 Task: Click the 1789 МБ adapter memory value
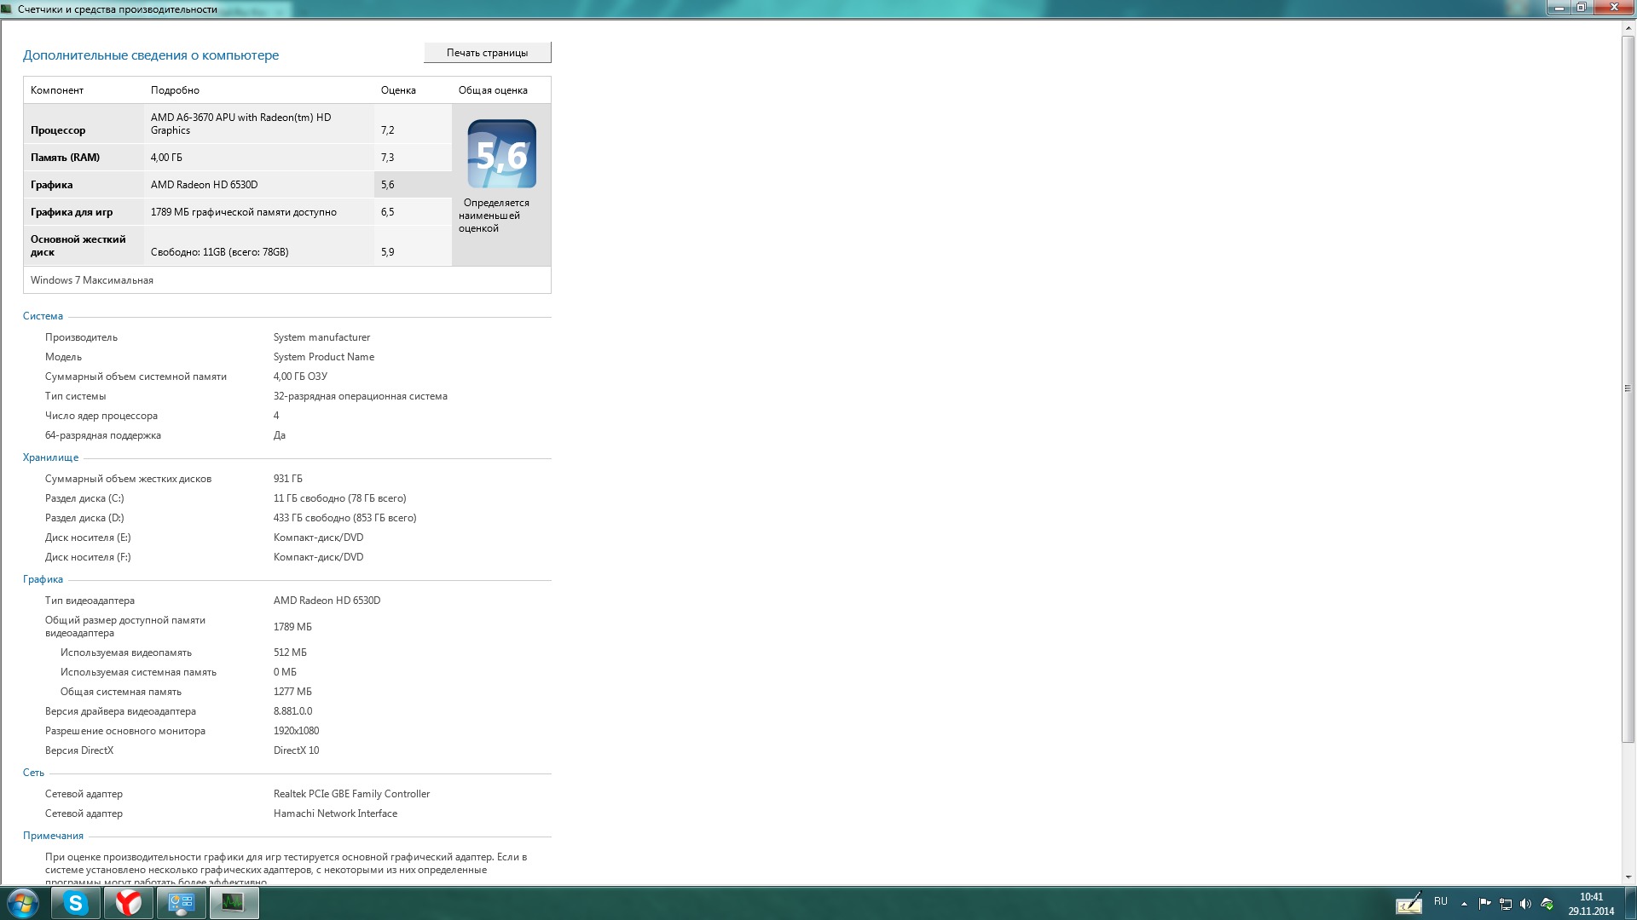[292, 627]
